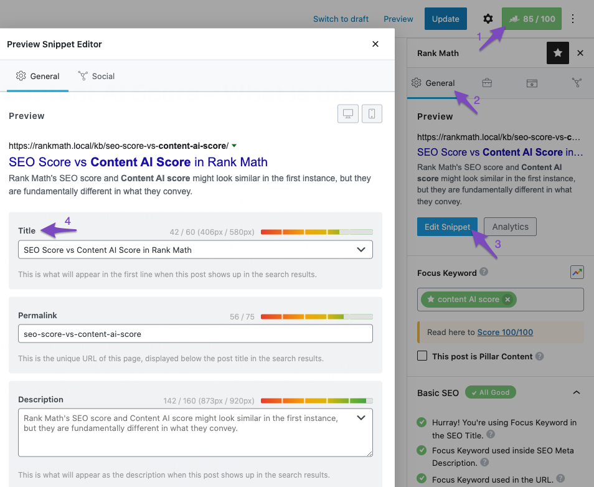Open the Rank Math 85/100 score button
Screen dimensions: 594x487
(532, 19)
